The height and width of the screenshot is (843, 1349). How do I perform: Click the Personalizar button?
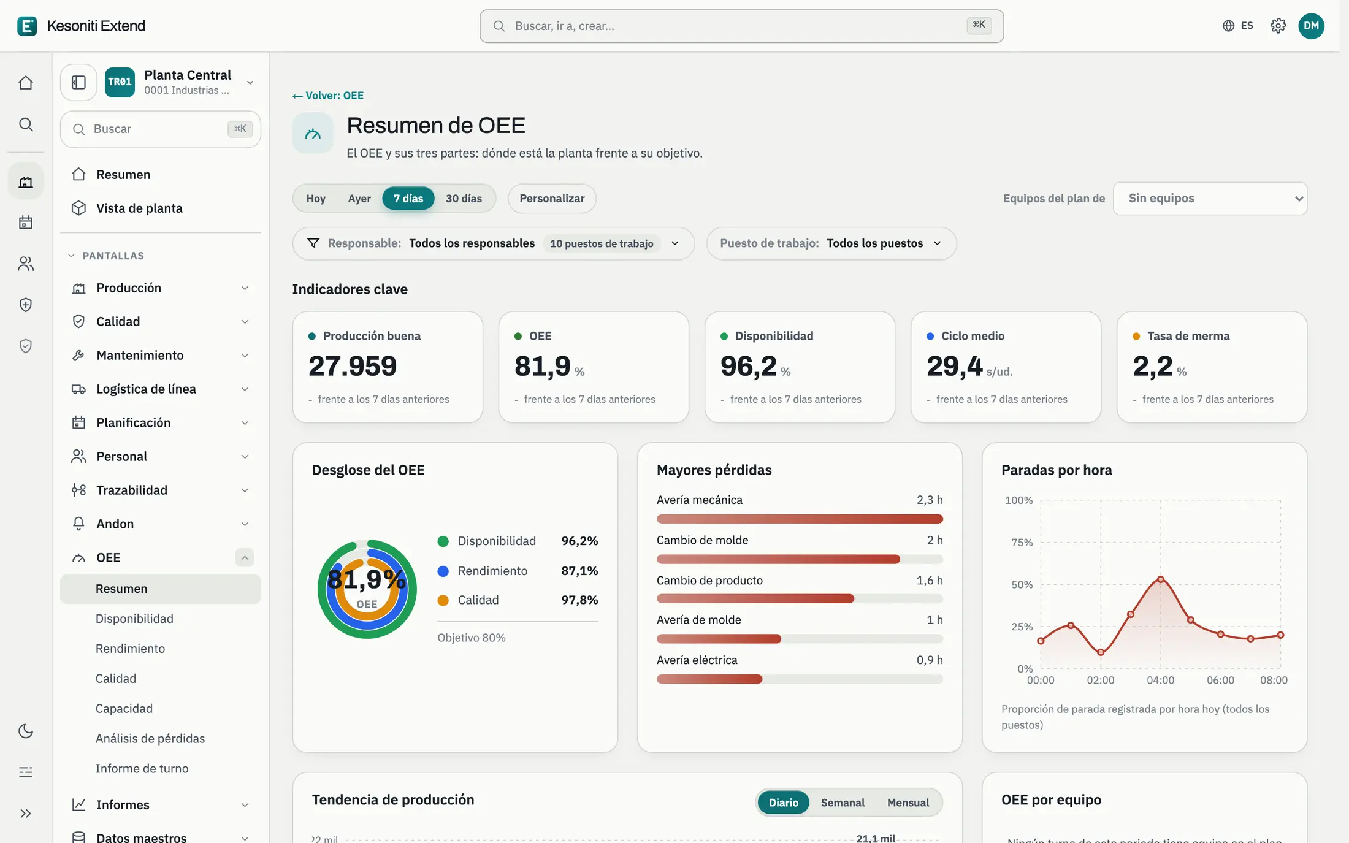coord(552,199)
